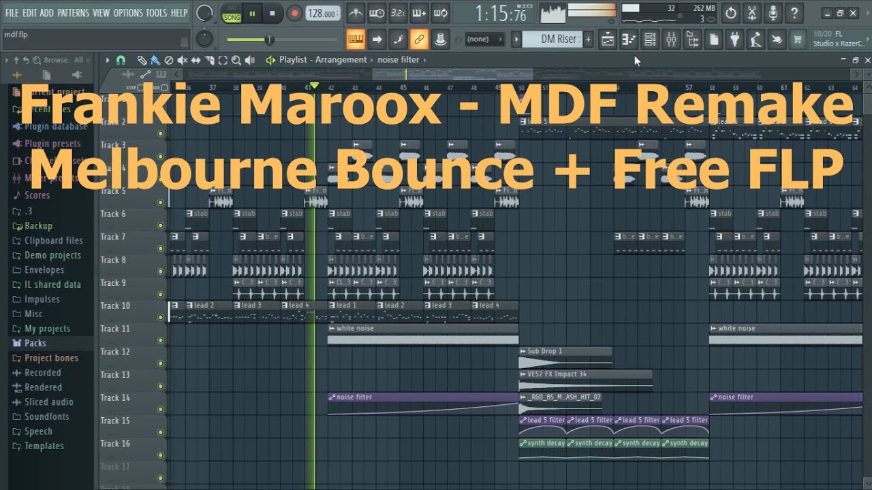Screen dimensions: 872x490
Task: Select the white noise clip on Track 11
Action: point(422,333)
